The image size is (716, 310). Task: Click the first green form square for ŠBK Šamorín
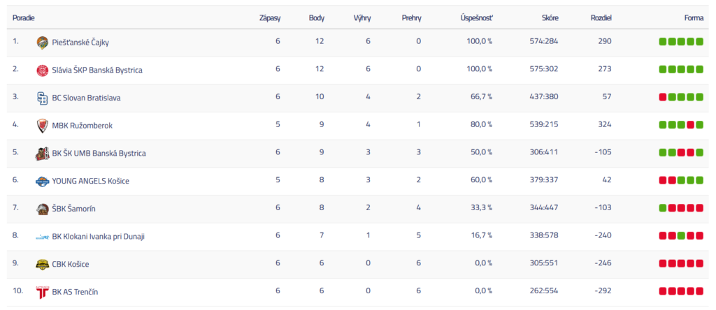click(x=662, y=208)
